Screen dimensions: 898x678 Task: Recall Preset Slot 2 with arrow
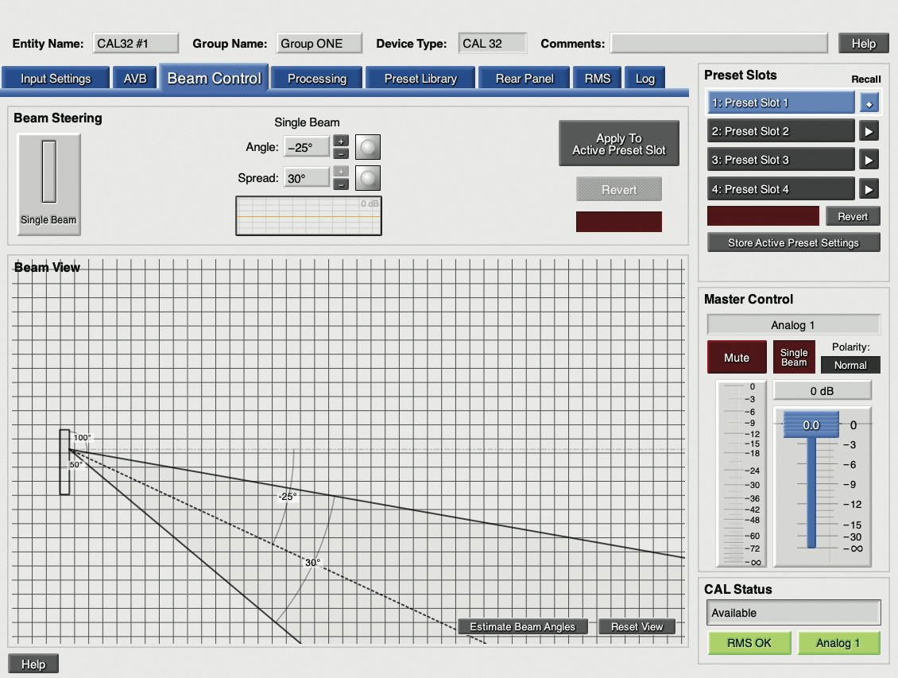pyautogui.click(x=869, y=131)
